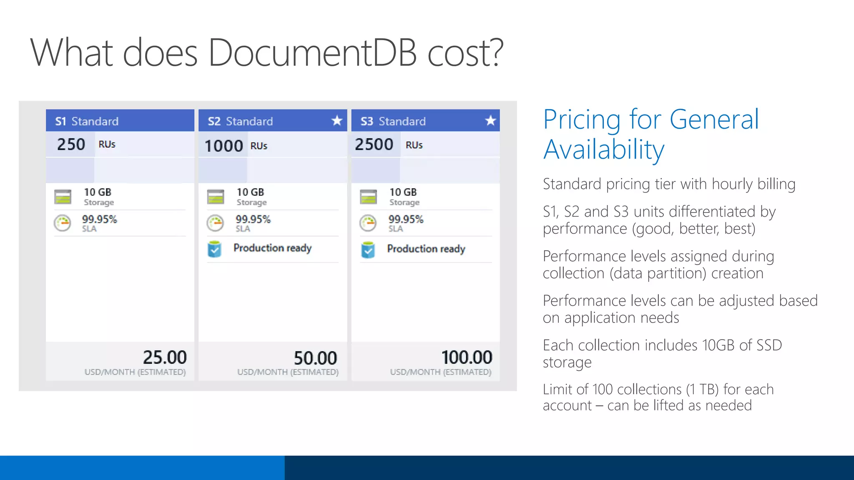This screenshot has width=854, height=480.
Task: Click the storage icon in S2 Standard card
Action: (216, 197)
